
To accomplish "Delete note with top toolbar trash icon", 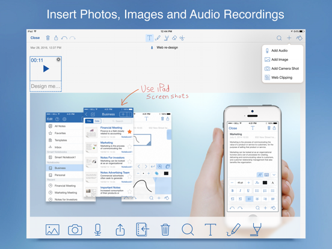I will click(x=48, y=38).
